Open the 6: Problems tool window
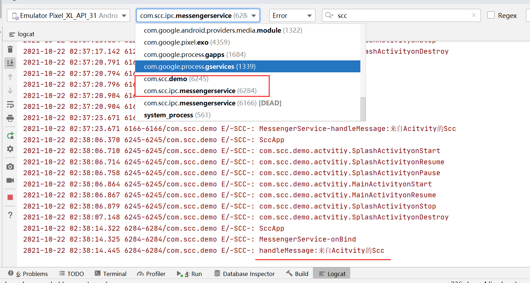The width and height of the screenshot is (530, 283). [28, 274]
